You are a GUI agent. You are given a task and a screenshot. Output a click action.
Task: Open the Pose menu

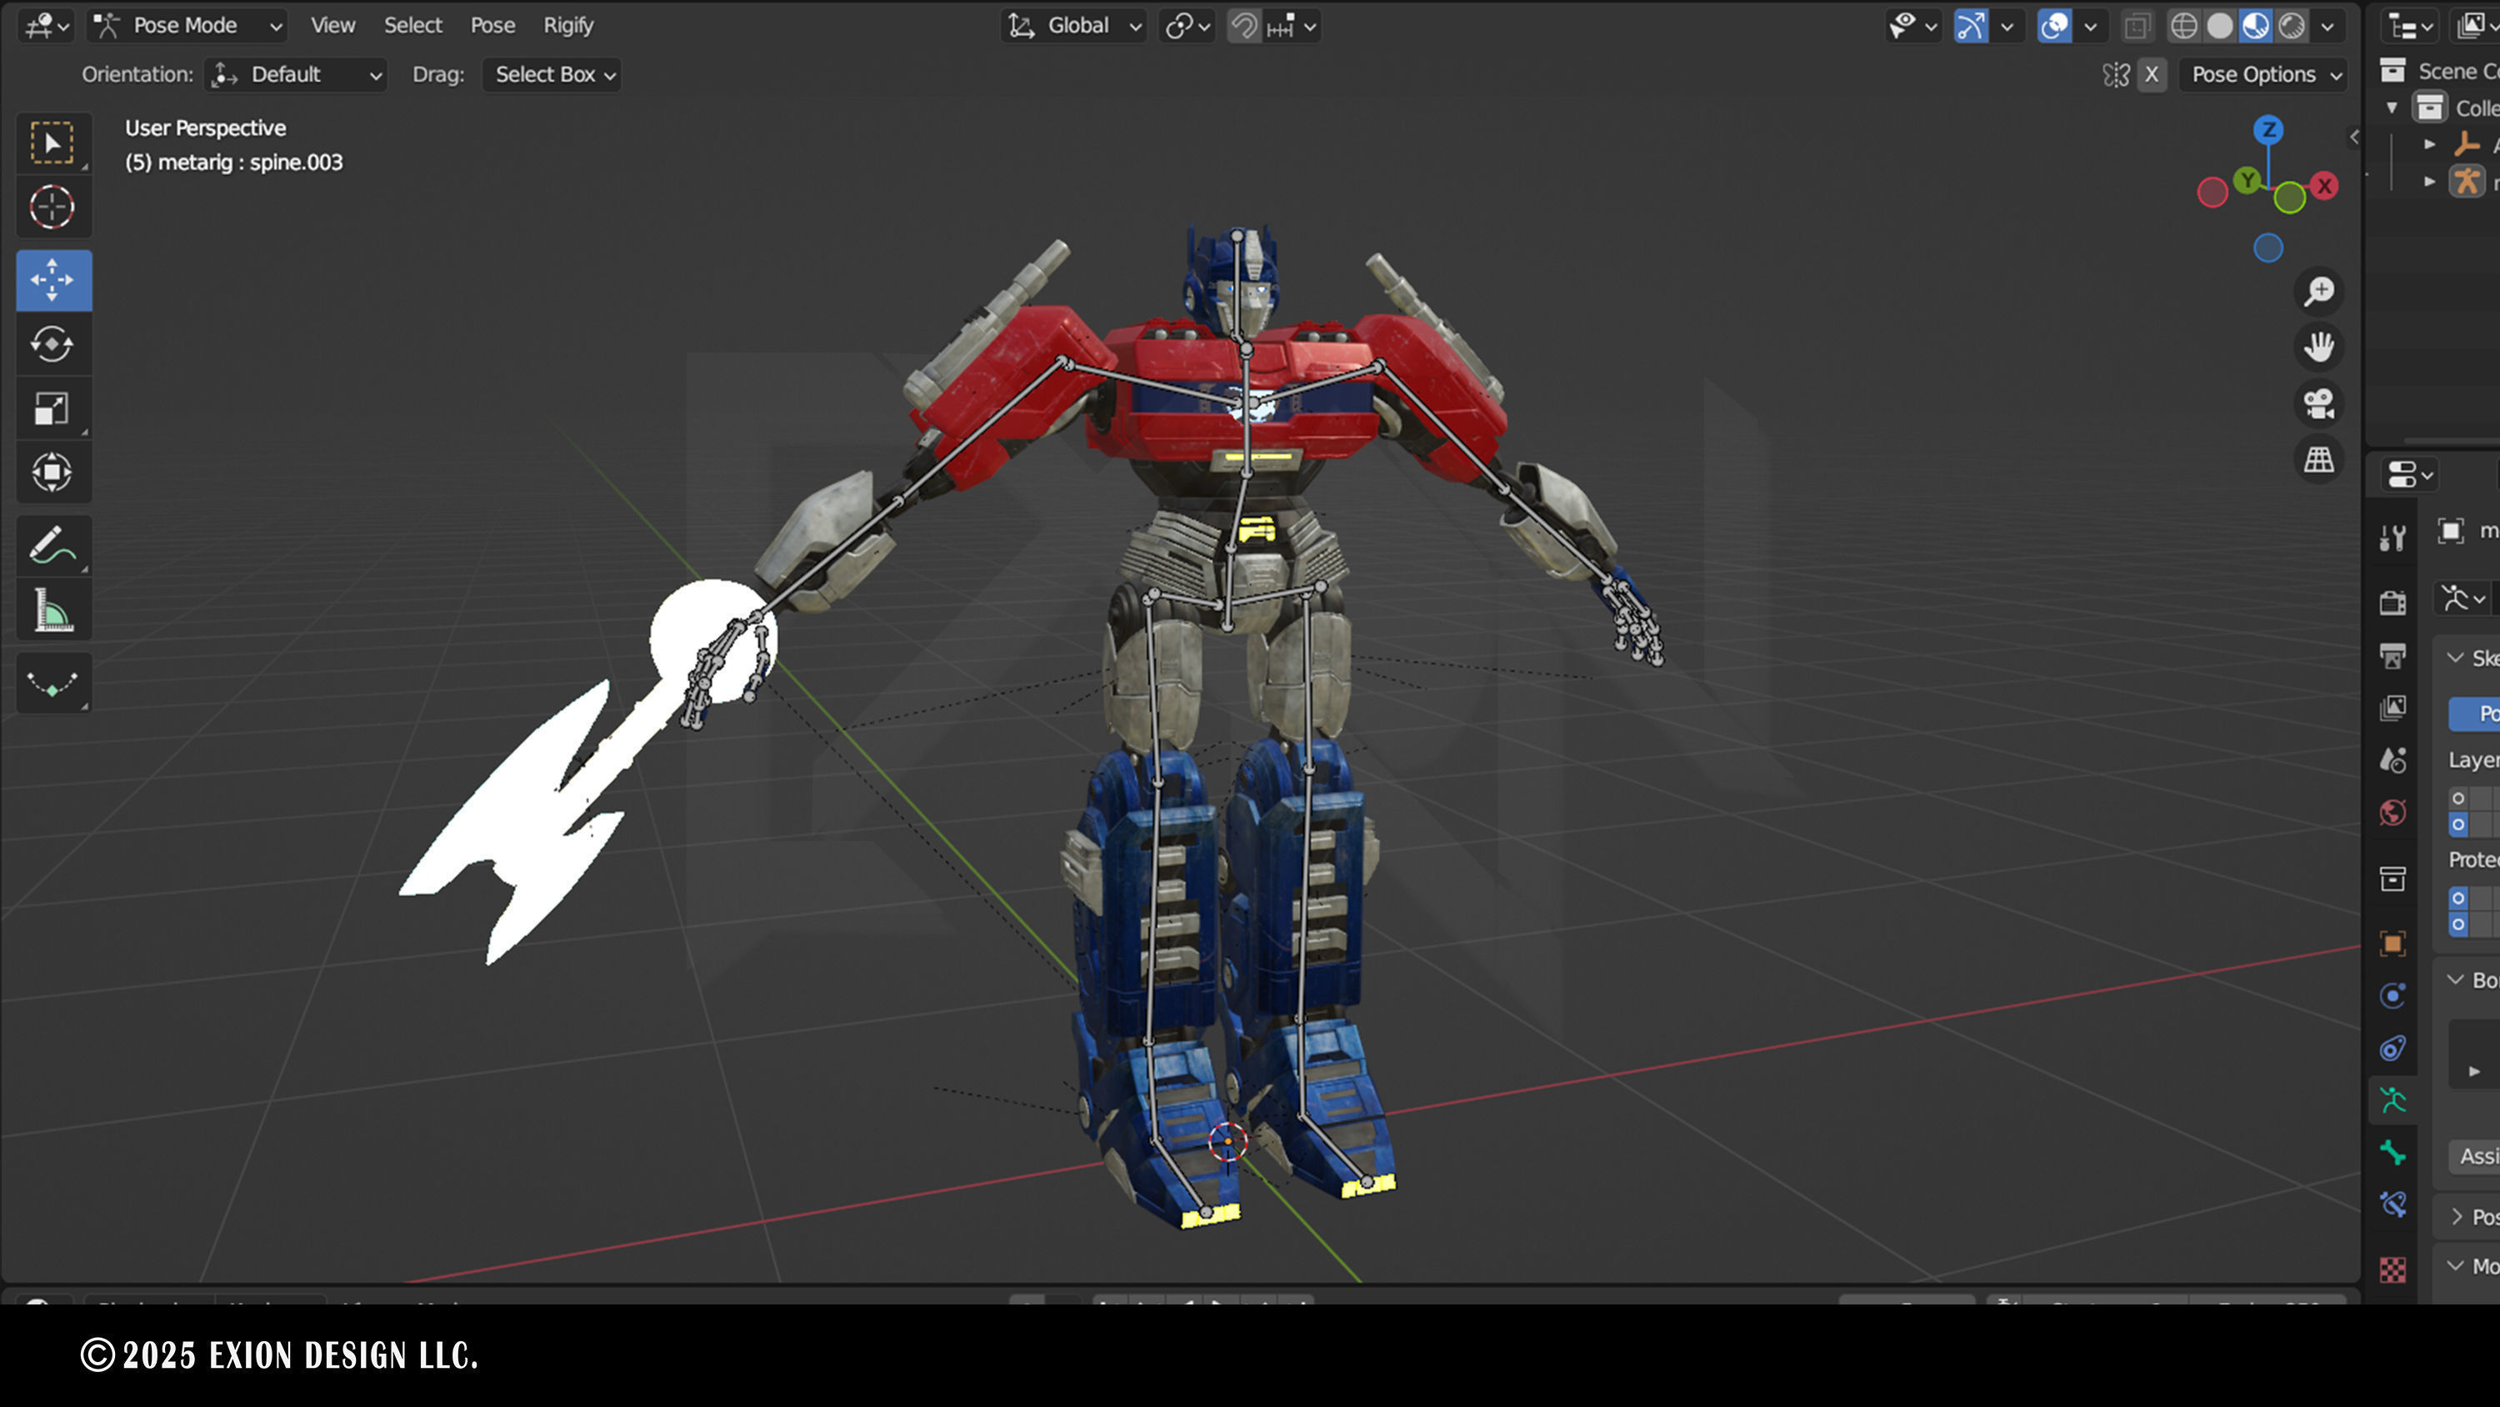point(492,26)
